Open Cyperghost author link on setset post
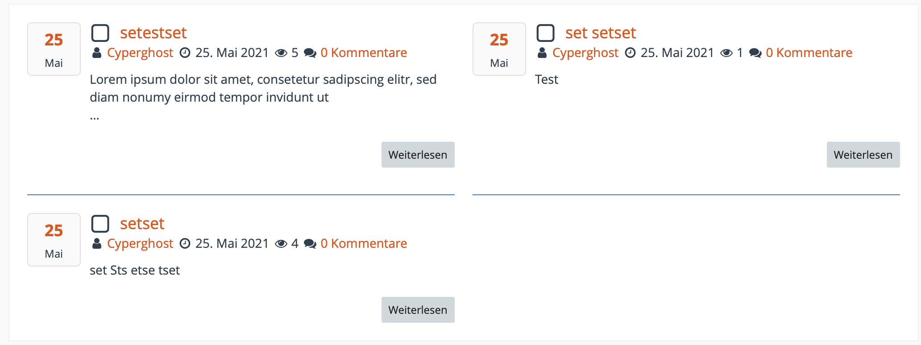 pos(140,244)
